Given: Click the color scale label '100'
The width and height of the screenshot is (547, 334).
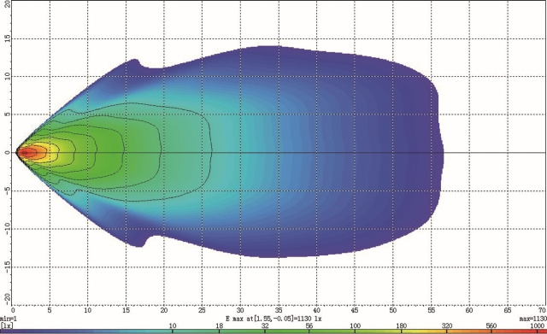Looking at the screenshot, I should pos(356,325).
